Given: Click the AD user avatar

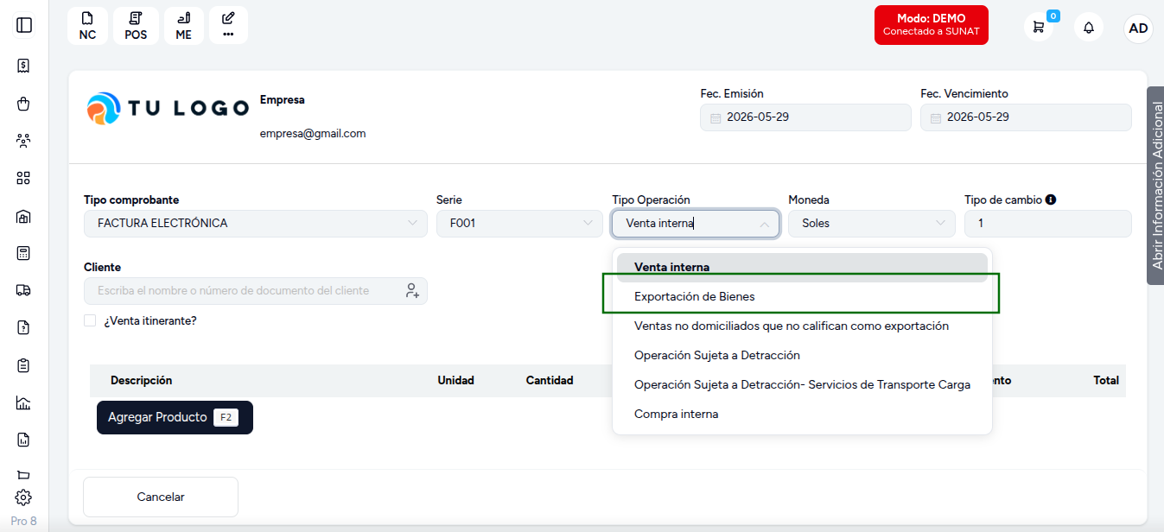Looking at the screenshot, I should click(1139, 28).
